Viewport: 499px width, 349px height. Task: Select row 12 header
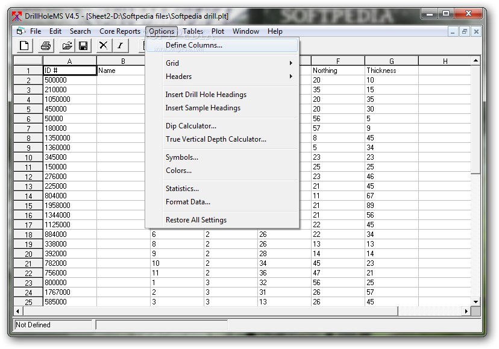pyautogui.click(x=28, y=177)
